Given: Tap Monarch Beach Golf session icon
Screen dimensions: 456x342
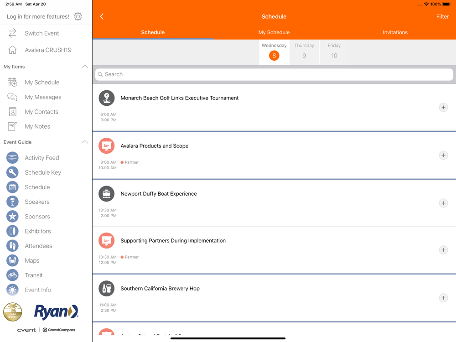Looking at the screenshot, I should click(107, 98).
